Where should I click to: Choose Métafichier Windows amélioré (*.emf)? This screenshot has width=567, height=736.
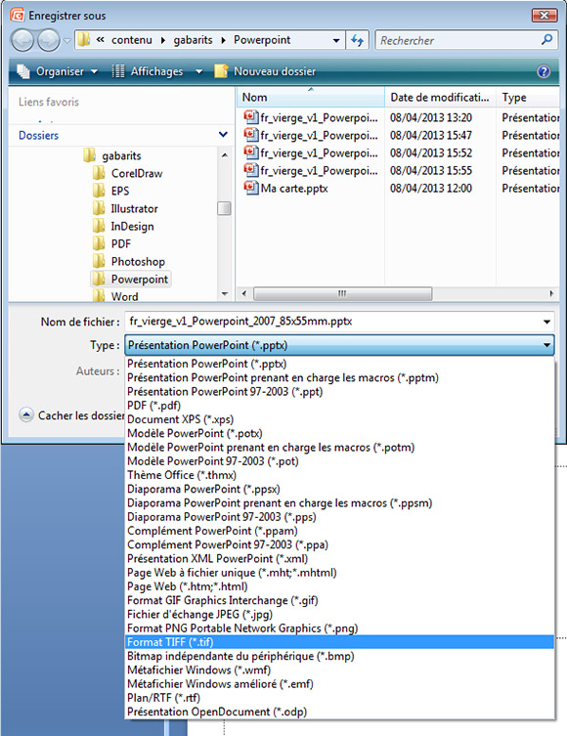coord(339,684)
